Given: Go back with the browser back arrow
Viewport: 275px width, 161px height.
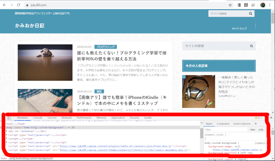Looking at the screenshot, I should 4,5.
